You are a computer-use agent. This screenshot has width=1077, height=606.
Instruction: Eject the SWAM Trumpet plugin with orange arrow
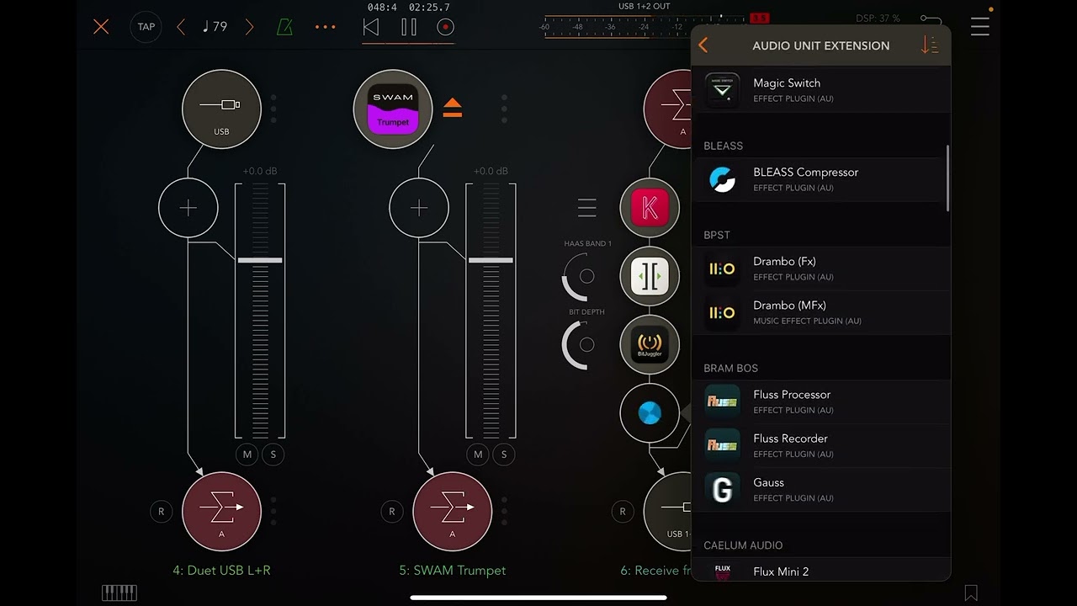pos(453,108)
